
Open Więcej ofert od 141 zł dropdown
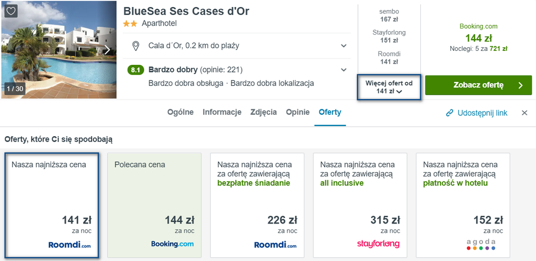(x=389, y=87)
